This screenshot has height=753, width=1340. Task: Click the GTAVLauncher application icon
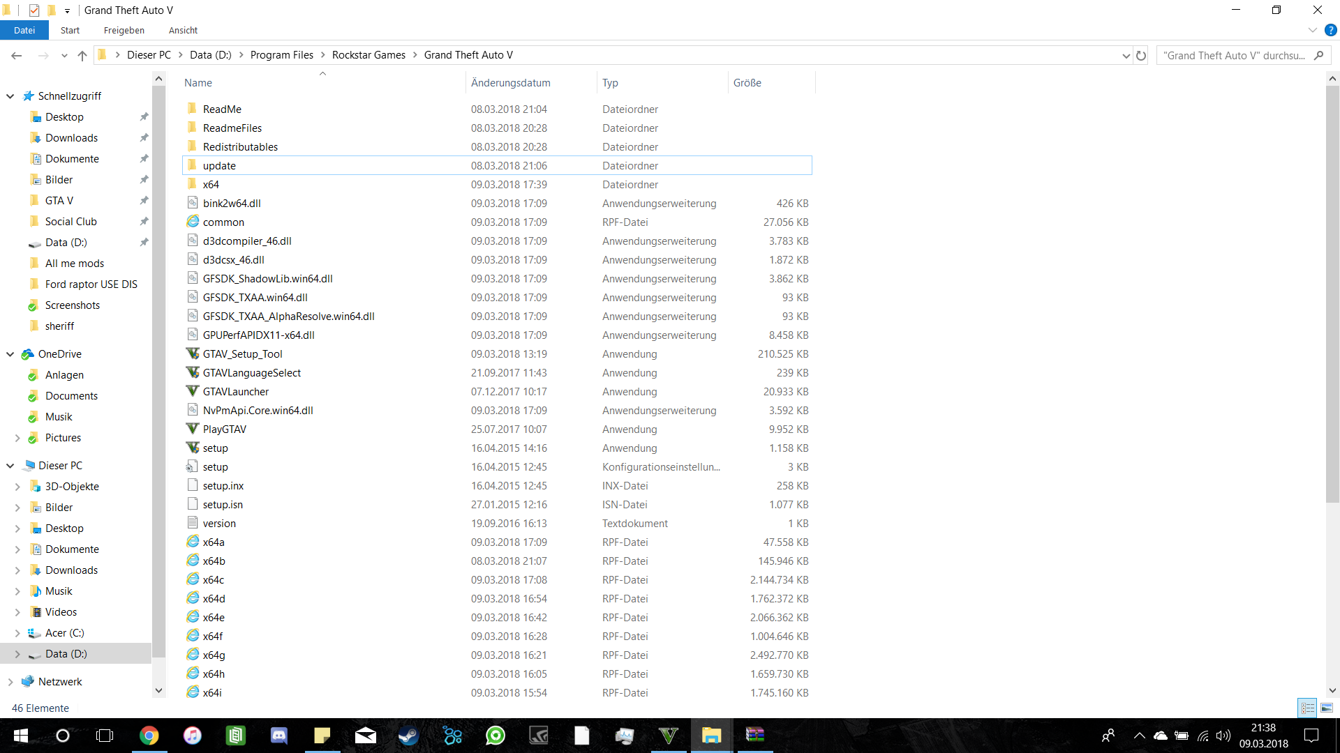193,391
